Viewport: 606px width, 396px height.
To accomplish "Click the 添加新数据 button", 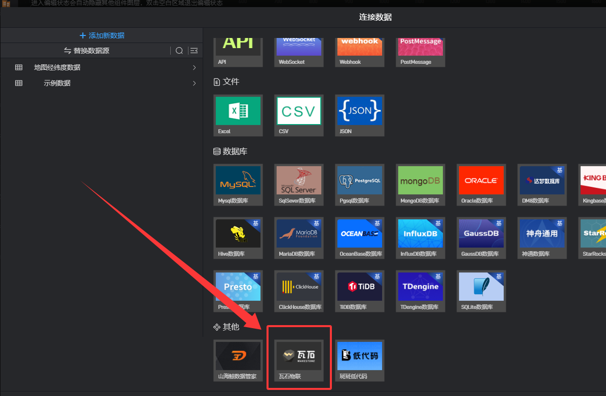I will pos(102,35).
